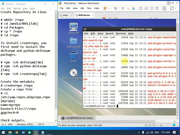Open the stretch display dropdown arrow

pyautogui.click(x=175, y=8)
